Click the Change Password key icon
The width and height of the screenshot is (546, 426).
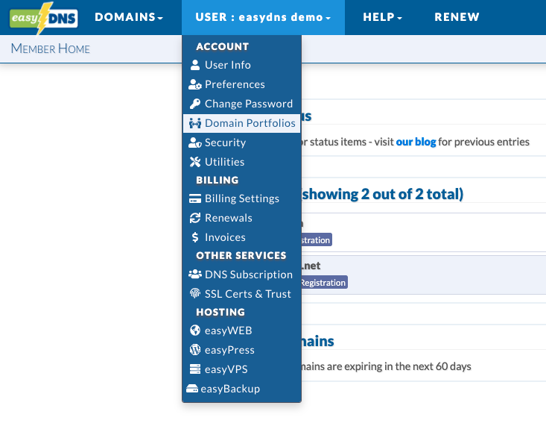click(x=195, y=104)
